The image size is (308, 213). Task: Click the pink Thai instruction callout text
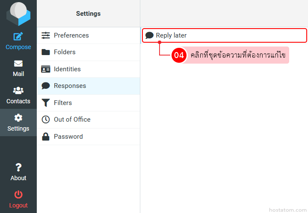pos(238,55)
